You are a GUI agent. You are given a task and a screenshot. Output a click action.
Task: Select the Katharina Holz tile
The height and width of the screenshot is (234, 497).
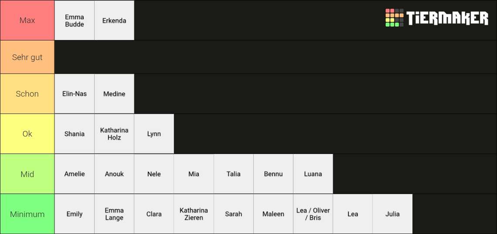click(x=114, y=134)
